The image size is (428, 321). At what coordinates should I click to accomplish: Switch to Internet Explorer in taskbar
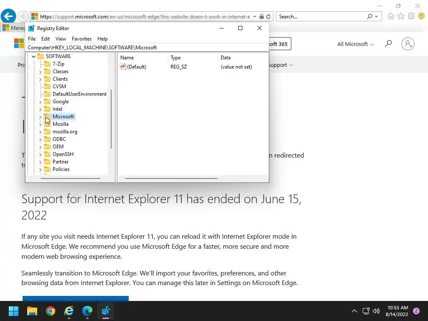tap(69, 311)
